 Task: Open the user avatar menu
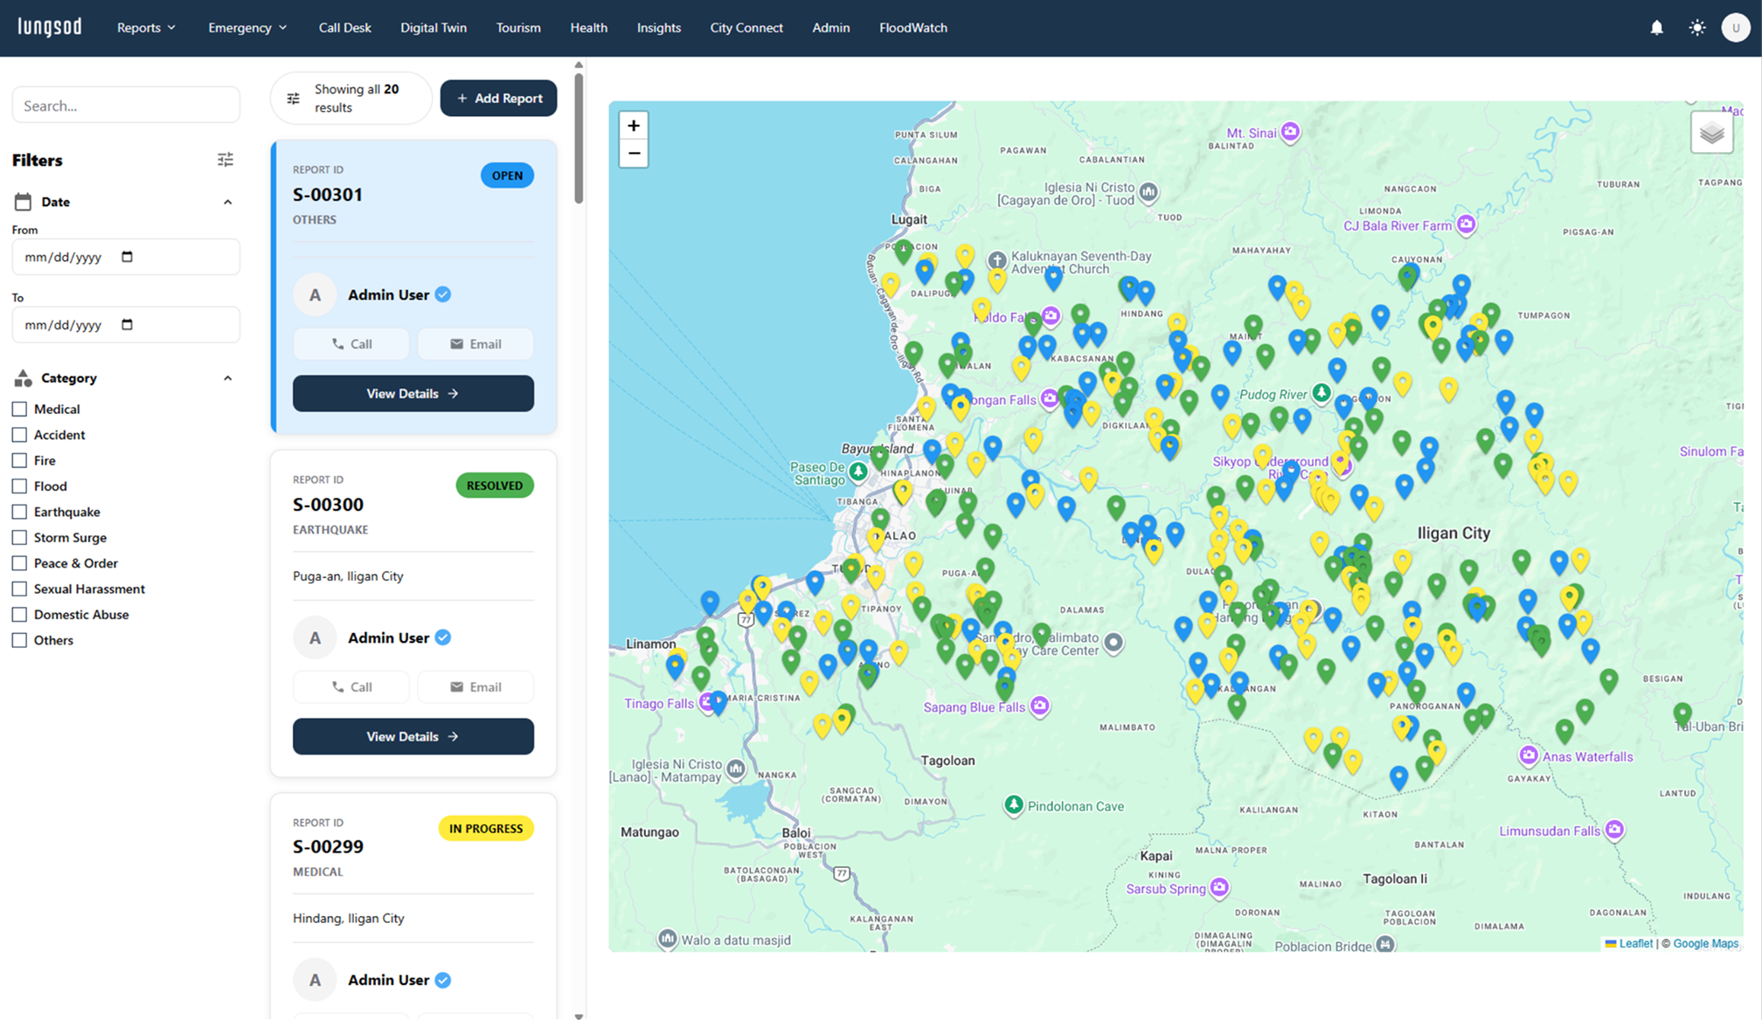(1735, 28)
